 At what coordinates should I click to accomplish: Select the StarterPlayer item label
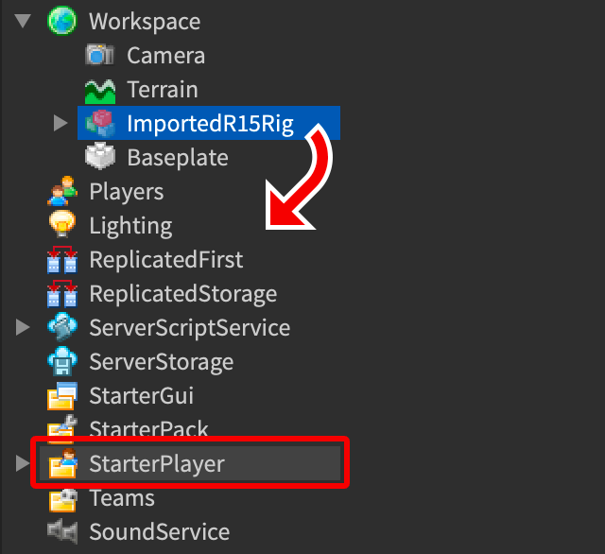click(157, 464)
